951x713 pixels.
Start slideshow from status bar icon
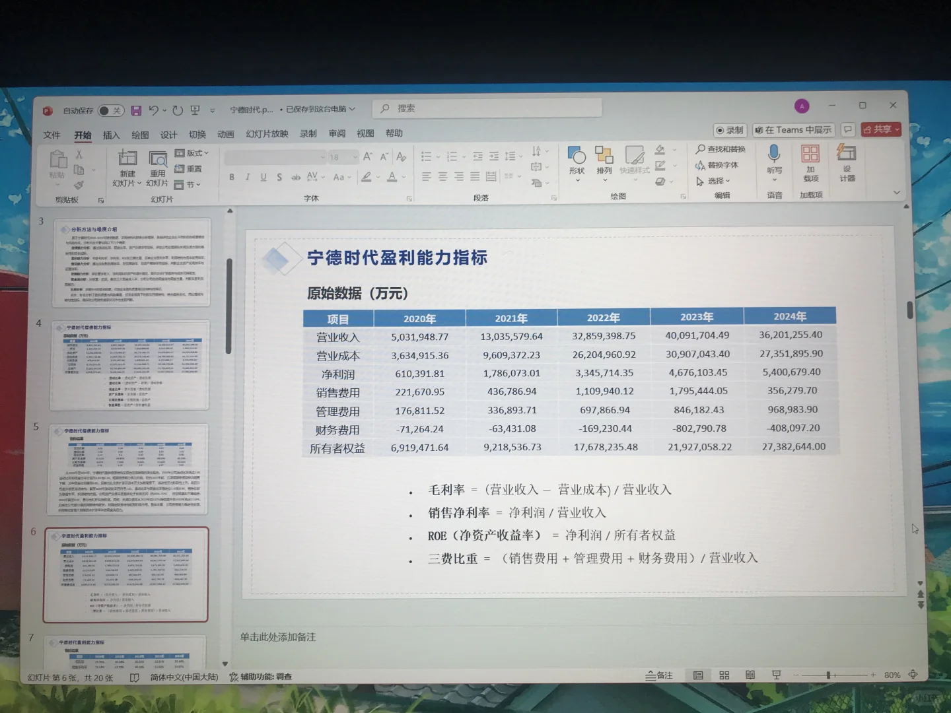pyautogui.click(x=777, y=675)
